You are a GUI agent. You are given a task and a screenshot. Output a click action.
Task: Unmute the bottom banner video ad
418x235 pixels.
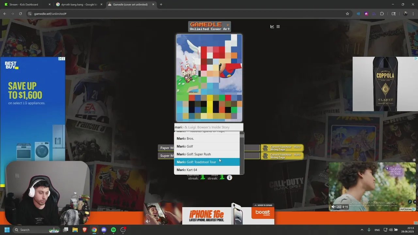(x=148, y=221)
